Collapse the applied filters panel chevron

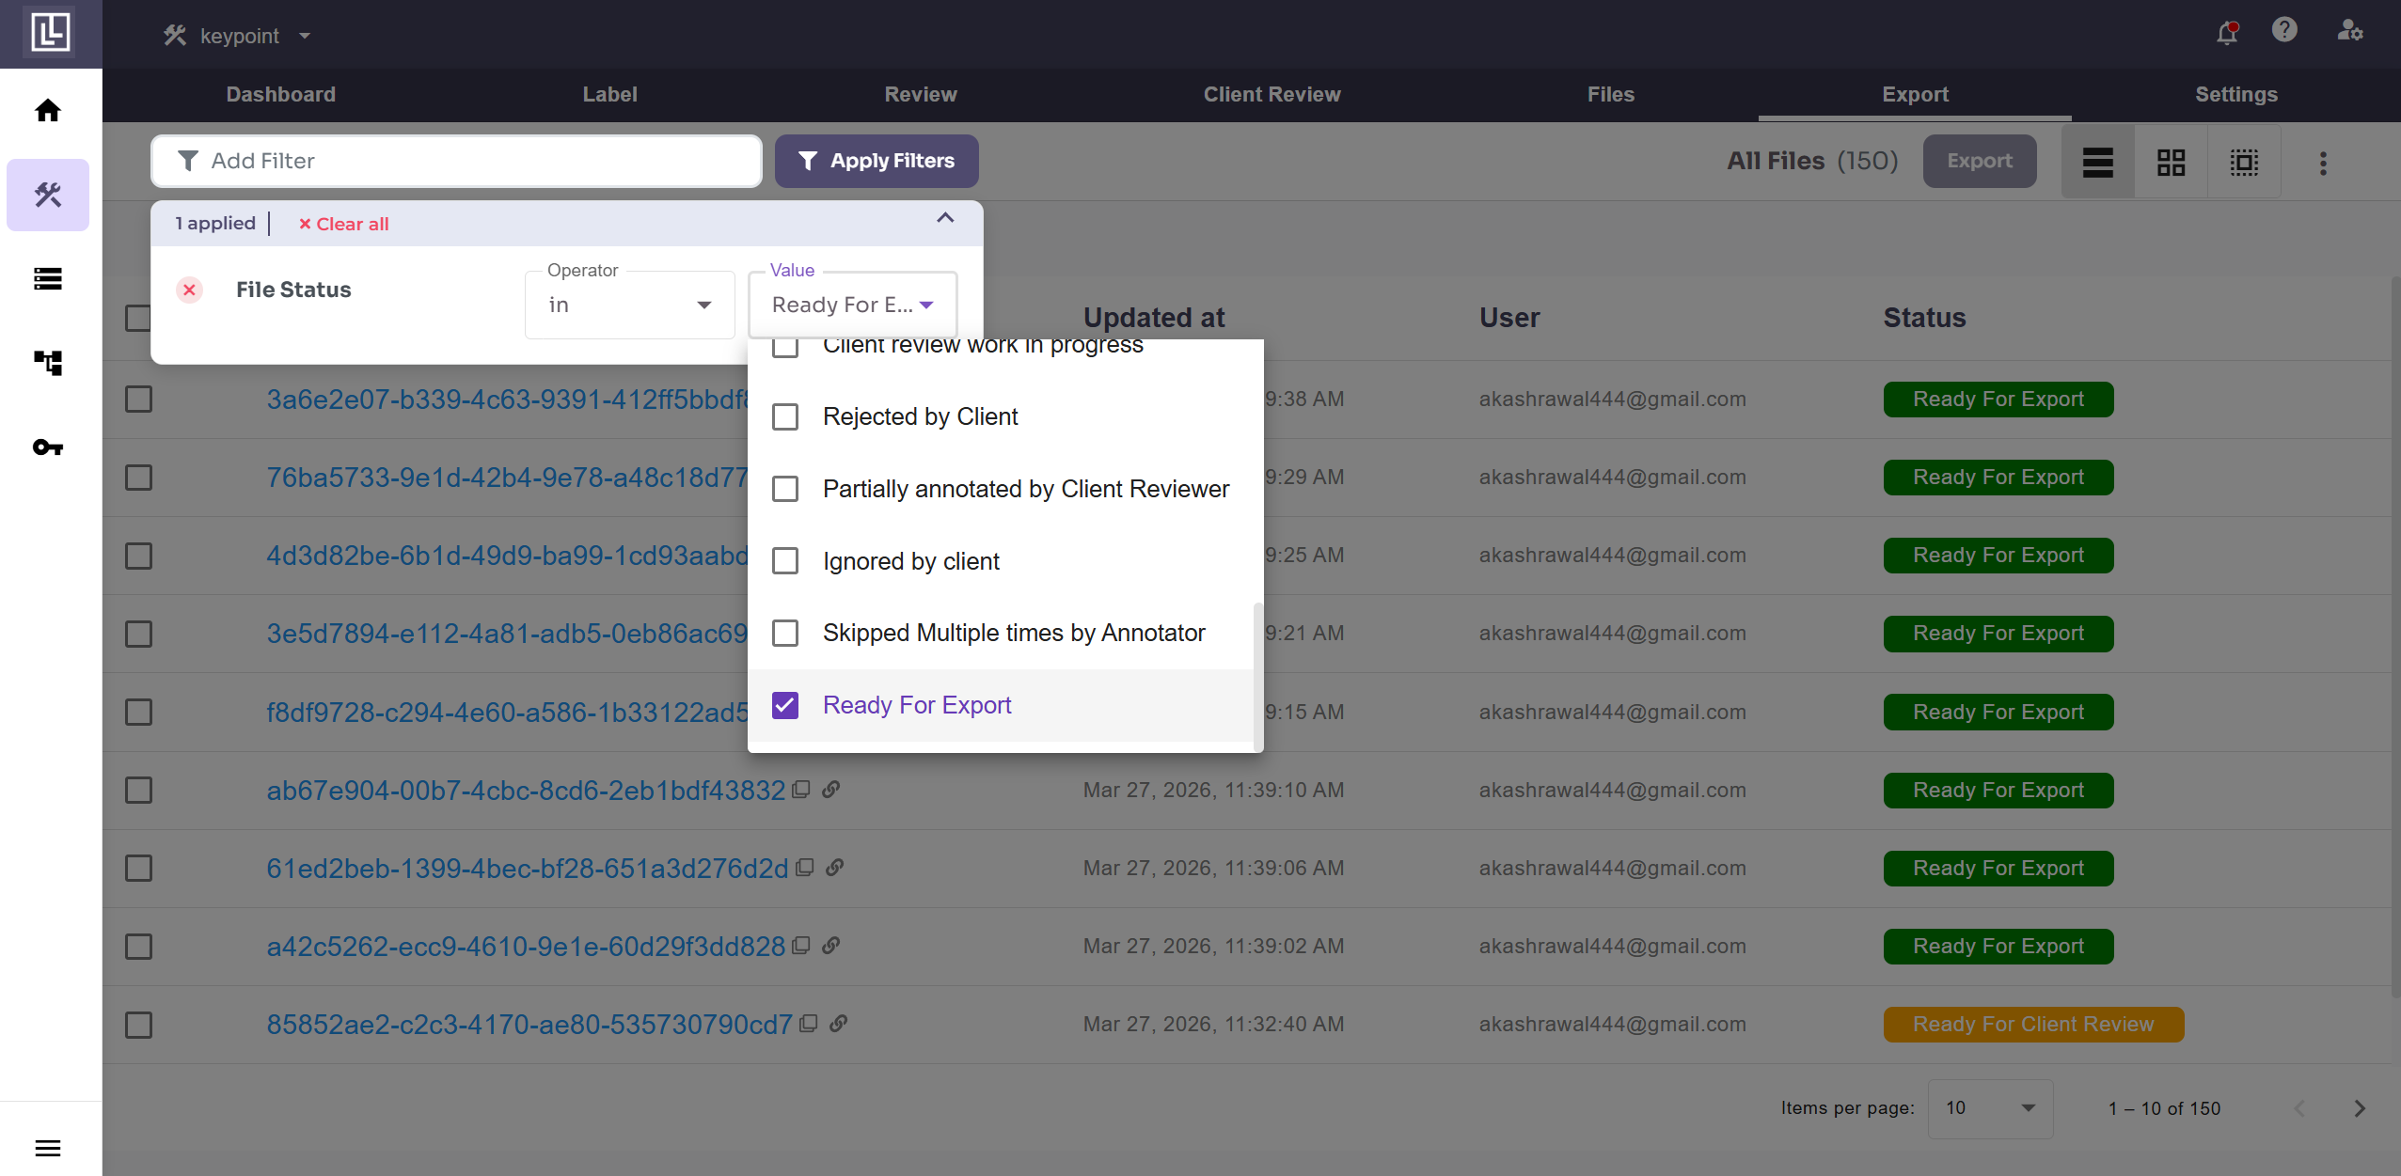945,219
